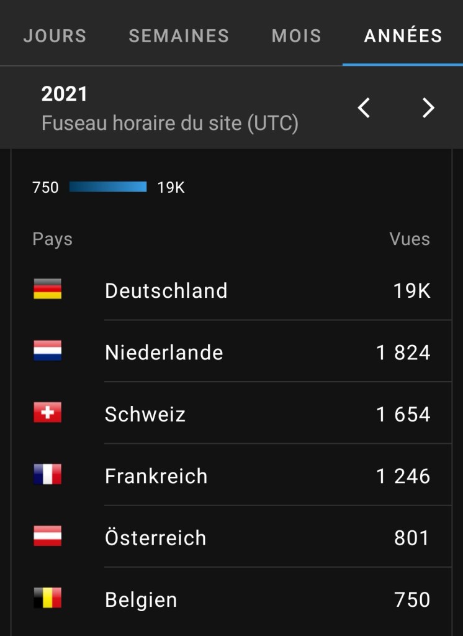Screen dimensions: 463x636
Task: Click the Germany flag icon
Action: [x=48, y=290]
